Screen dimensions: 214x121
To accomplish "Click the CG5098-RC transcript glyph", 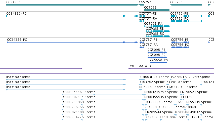I will (158, 36).
